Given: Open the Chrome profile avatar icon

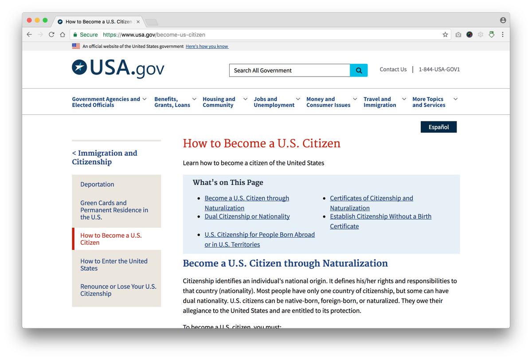Looking at the screenshot, I should [x=503, y=20].
